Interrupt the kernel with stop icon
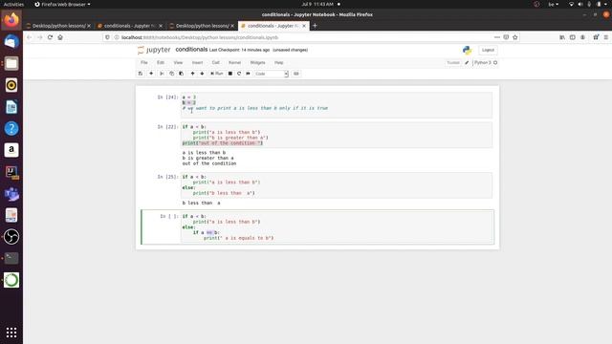Viewport: 612px width, 344px height. point(230,74)
